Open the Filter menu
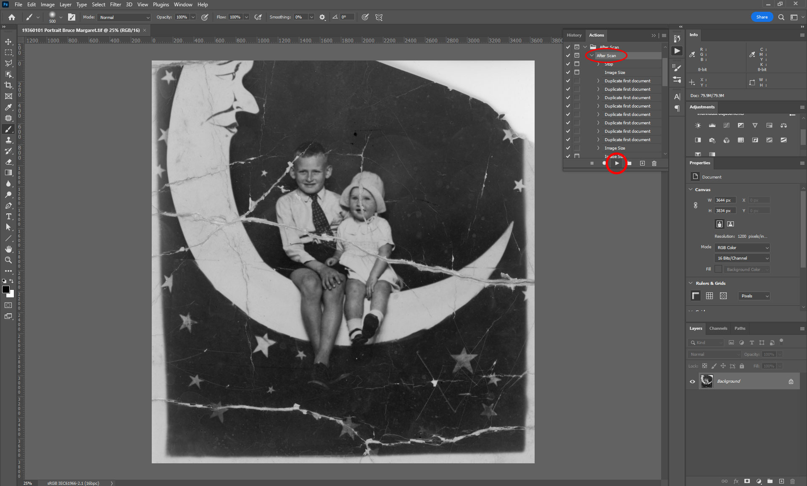Image resolution: width=807 pixels, height=486 pixels. 116,5
